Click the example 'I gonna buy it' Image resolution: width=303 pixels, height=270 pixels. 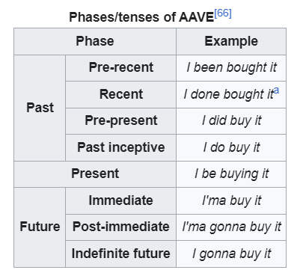pyautogui.click(x=232, y=254)
